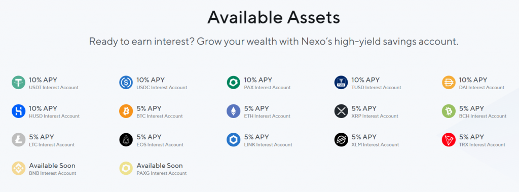Click the black EOS coin icon
The height and width of the screenshot is (192, 519).
[126, 140]
